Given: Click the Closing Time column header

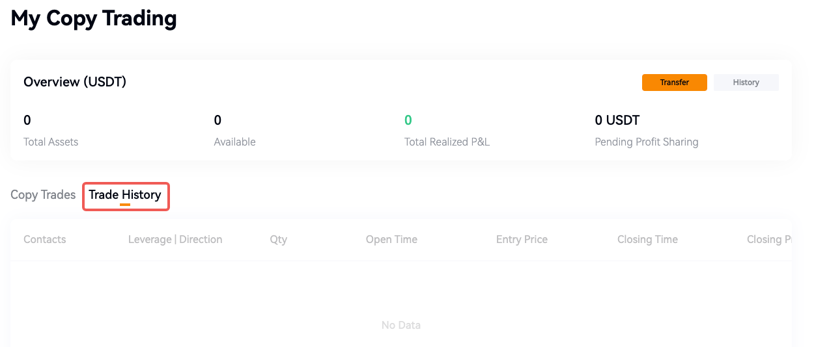Looking at the screenshot, I should tap(647, 239).
